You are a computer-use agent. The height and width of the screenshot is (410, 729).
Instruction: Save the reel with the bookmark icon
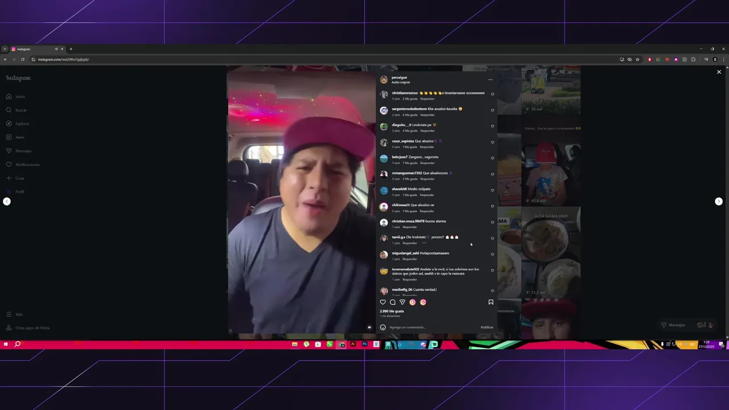point(491,302)
